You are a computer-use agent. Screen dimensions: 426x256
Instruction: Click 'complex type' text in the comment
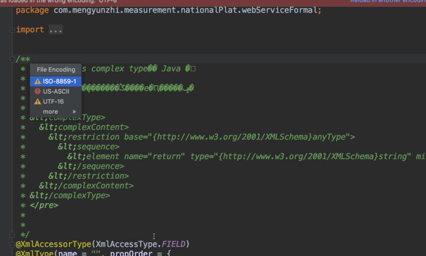pyautogui.click(x=119, y=69)
